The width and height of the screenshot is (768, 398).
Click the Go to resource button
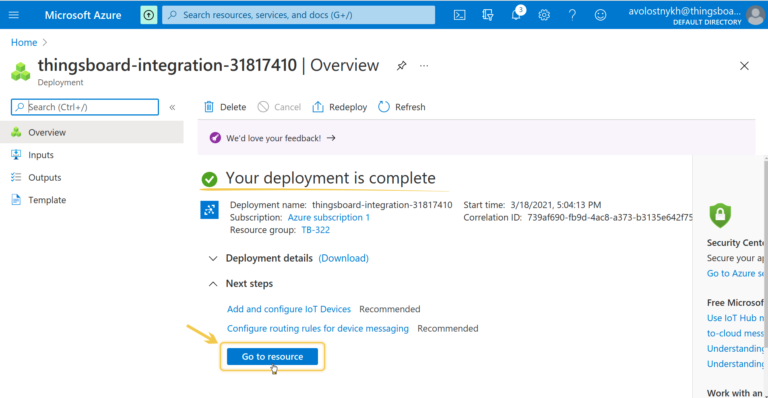pyautogui.click(x=273, y=357)
